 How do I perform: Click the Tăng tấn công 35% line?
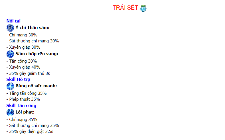pyautogui.click(x=27, y=93)
